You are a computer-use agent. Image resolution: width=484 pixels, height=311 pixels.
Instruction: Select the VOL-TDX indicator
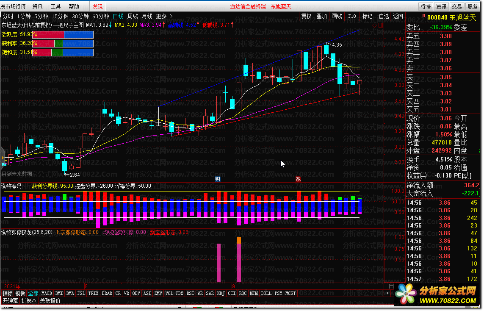click(x=174, y=293)
